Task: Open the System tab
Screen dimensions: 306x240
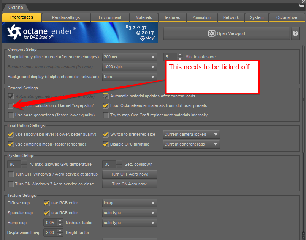Action: click(x=257, y=17)
